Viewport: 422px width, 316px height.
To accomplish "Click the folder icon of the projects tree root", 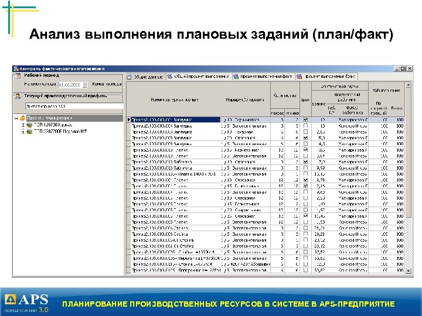I will tap(23, 118).
